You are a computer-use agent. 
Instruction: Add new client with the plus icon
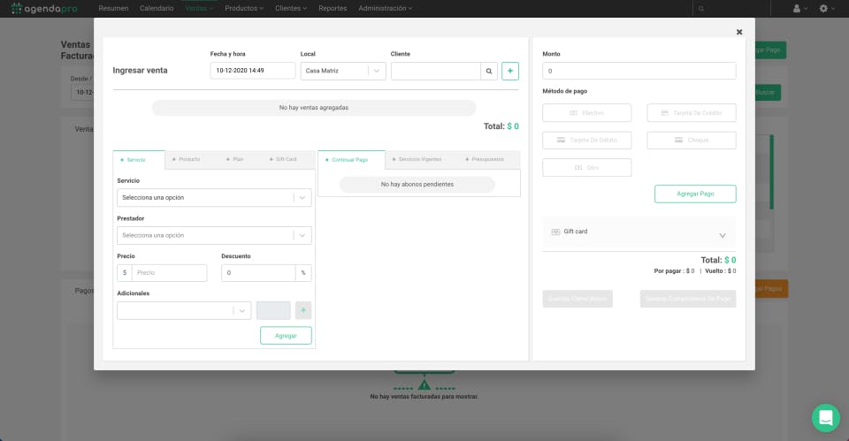tap(510, 71)
